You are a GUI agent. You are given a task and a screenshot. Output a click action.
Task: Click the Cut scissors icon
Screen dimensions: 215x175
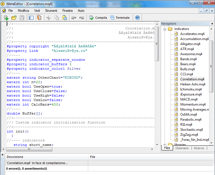[x=48, y=18]
